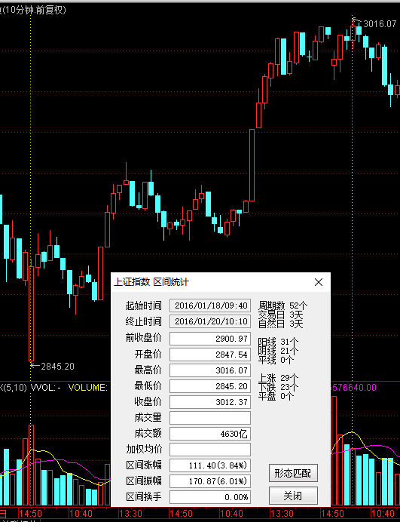Click the 收盘价 value field
Viewport: 400px width, 522px height.
pyautogui.click(x=210, y=402)
